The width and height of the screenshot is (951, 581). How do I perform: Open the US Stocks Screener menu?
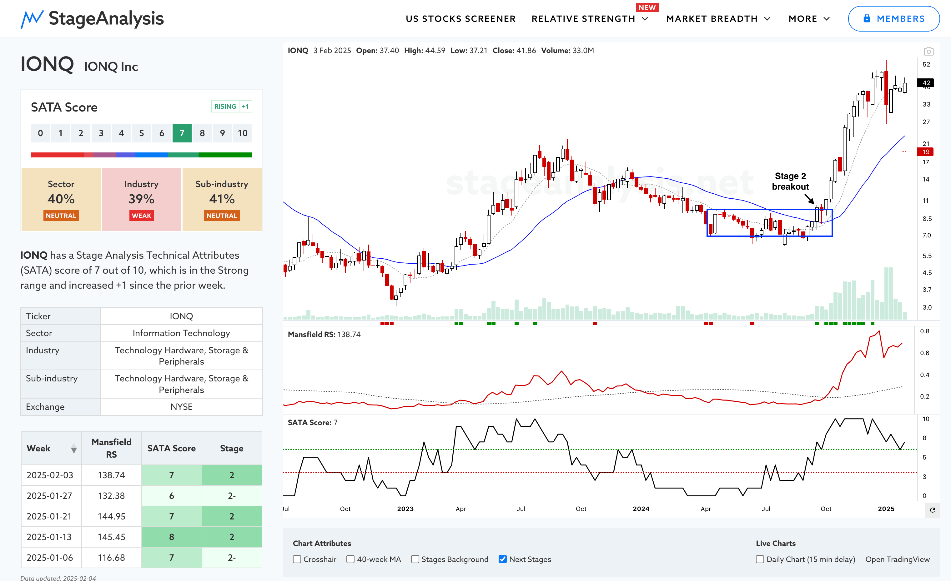click(460, 19)
